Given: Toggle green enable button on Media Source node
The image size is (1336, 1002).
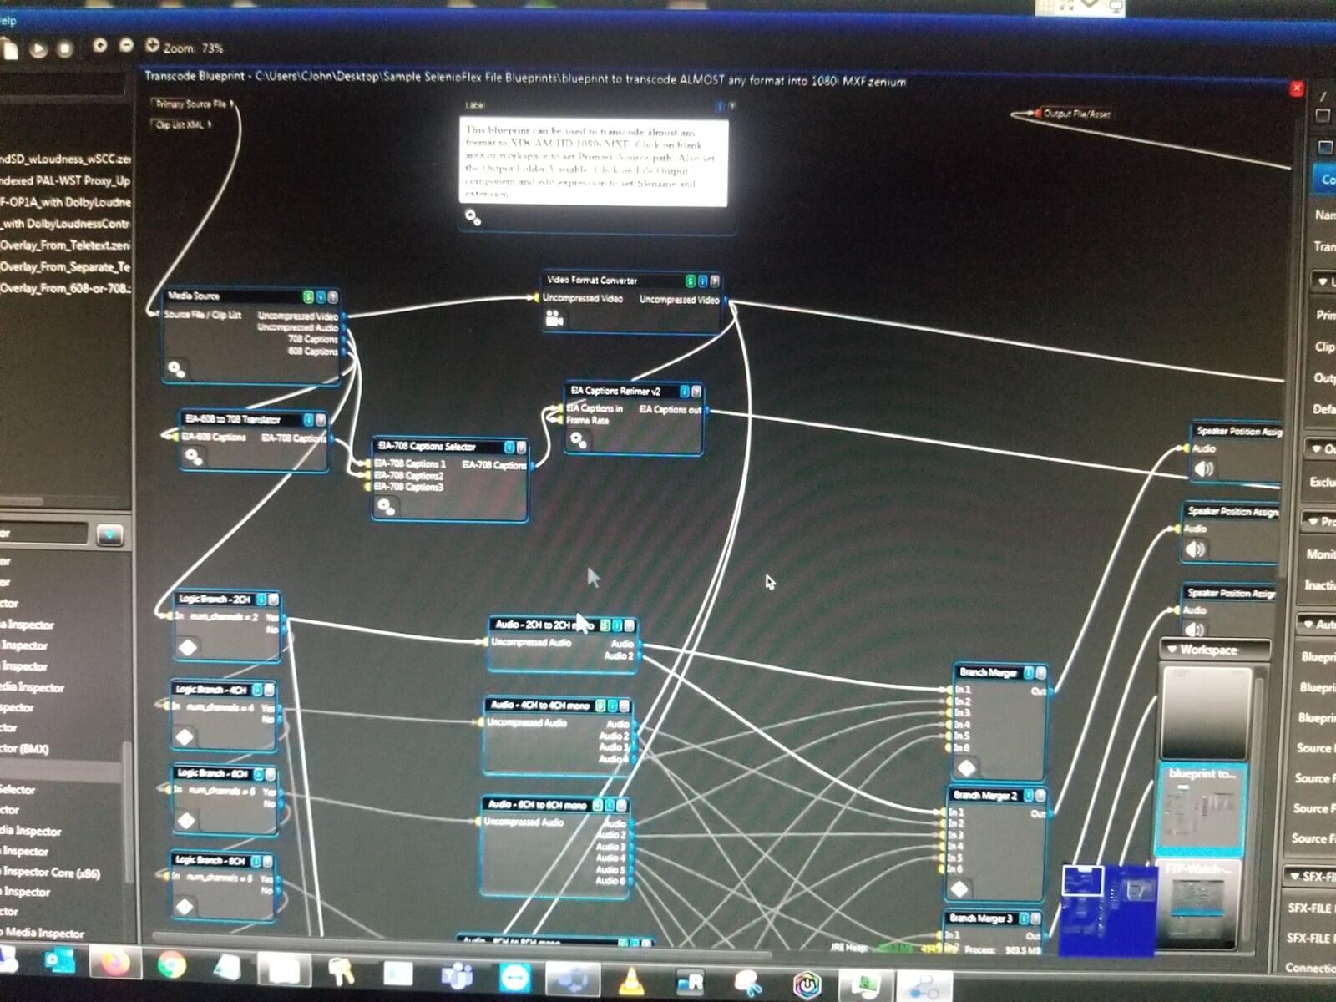Looking at the screenshot, I should 308,297.
